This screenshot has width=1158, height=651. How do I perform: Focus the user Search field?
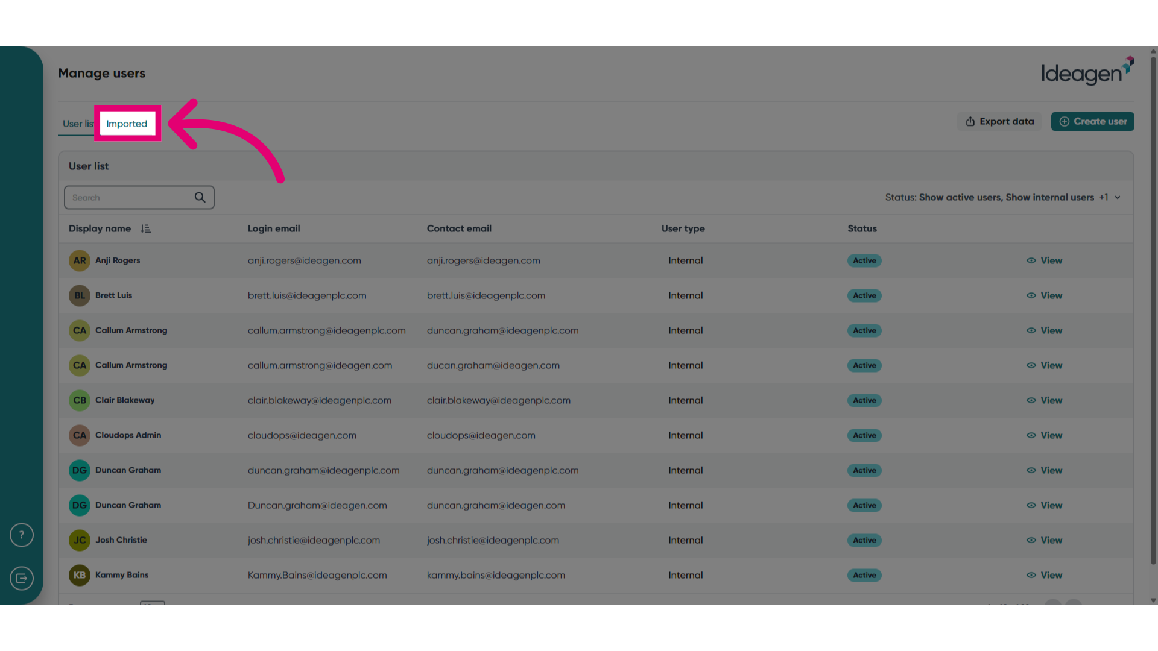(139, 197)
